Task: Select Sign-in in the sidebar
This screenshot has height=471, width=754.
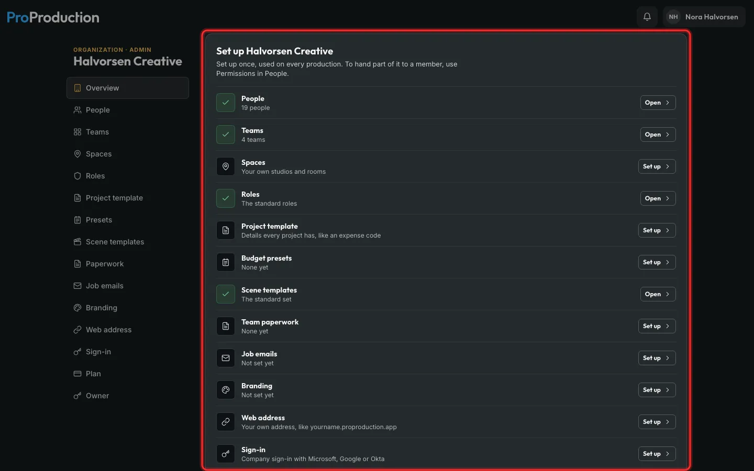Action: pos(128,352)
